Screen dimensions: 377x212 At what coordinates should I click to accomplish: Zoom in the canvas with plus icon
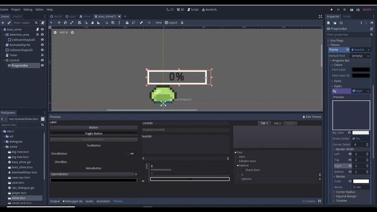click(x=72, y=32)
